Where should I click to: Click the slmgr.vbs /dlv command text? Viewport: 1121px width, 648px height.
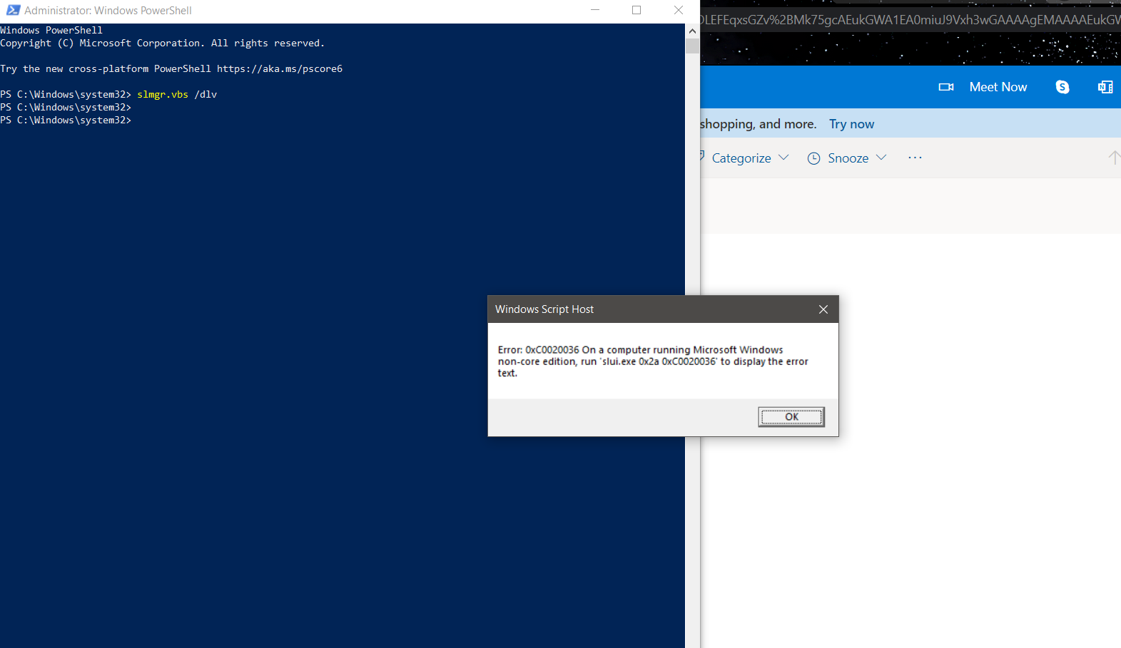click(x=177, y=94)
